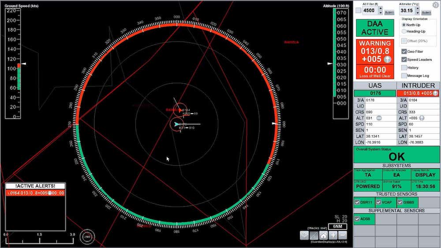
Task: Click the Alt Filter input field 4500
Action: (370, 11)
